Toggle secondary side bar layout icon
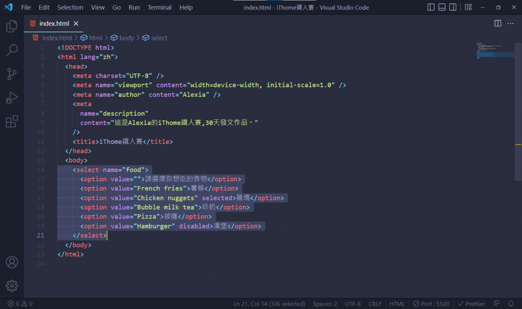Image resolution: width=522 pixels, height=309 pixels. pyautogui.click(x=453, y=7)
